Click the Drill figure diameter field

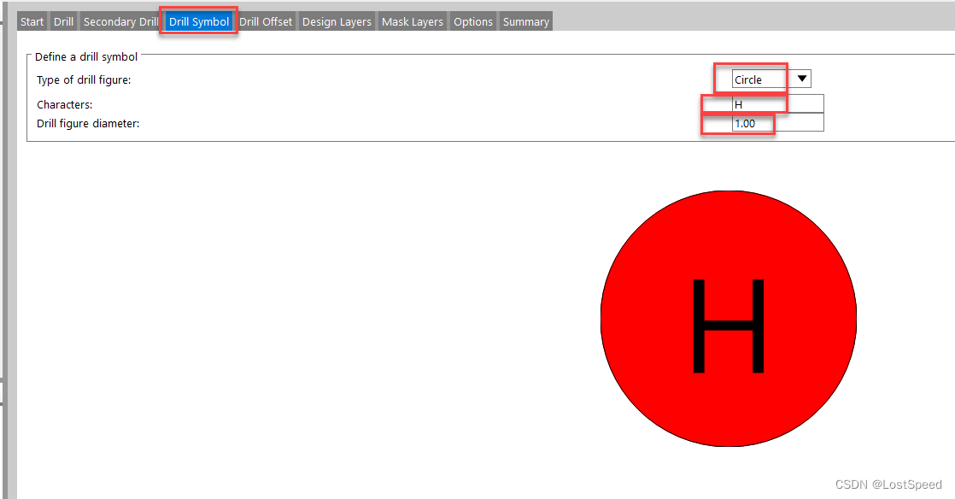click(777, 123)
